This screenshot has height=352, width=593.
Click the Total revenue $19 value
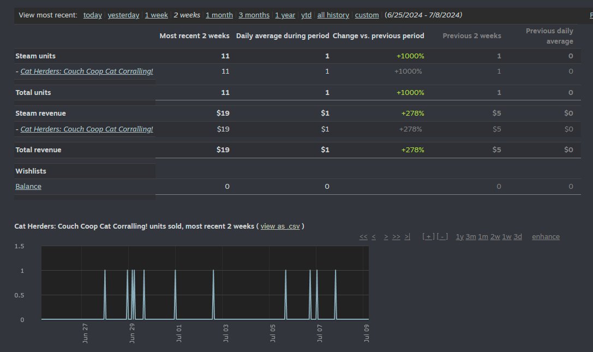[223, 150]
